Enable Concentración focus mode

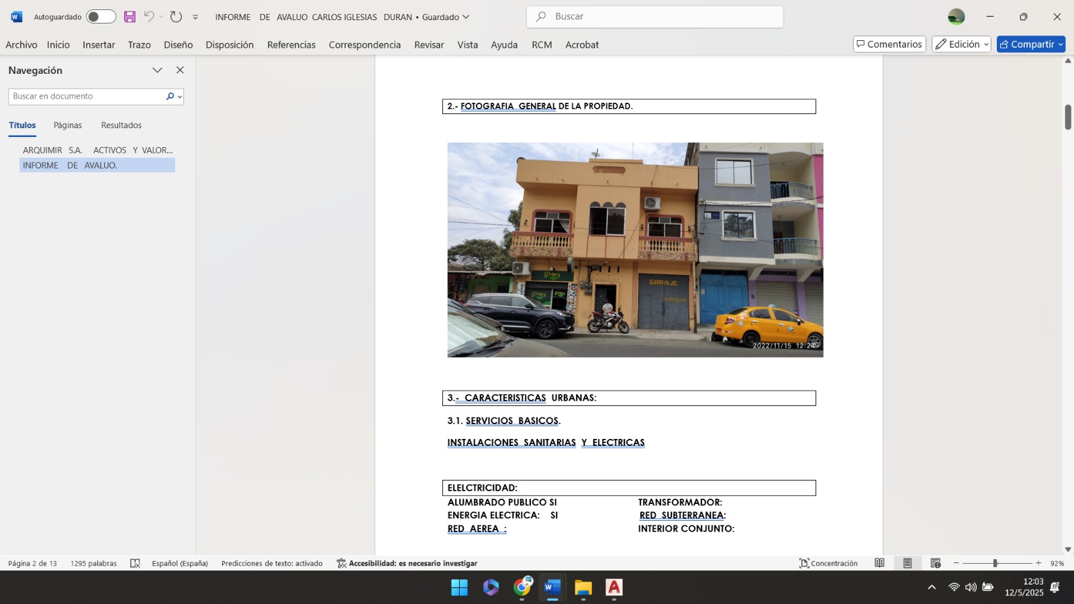coord(828,563)
